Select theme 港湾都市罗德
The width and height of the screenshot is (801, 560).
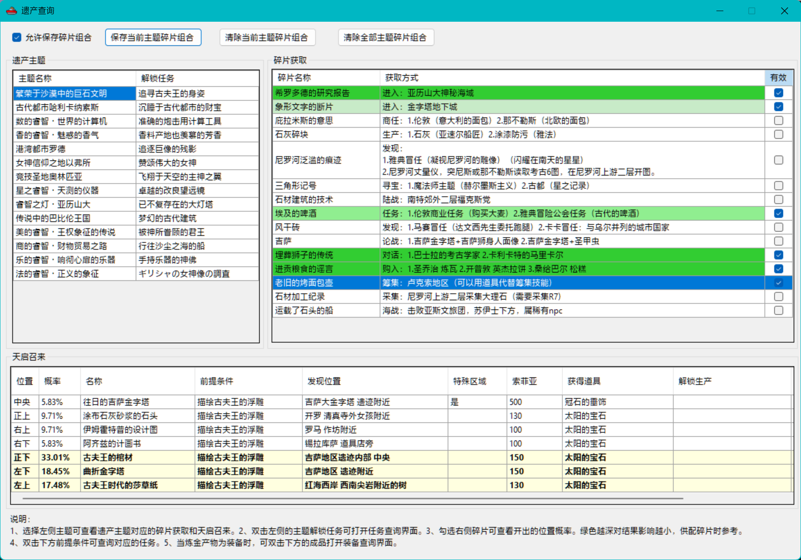(x=41, y=149)
